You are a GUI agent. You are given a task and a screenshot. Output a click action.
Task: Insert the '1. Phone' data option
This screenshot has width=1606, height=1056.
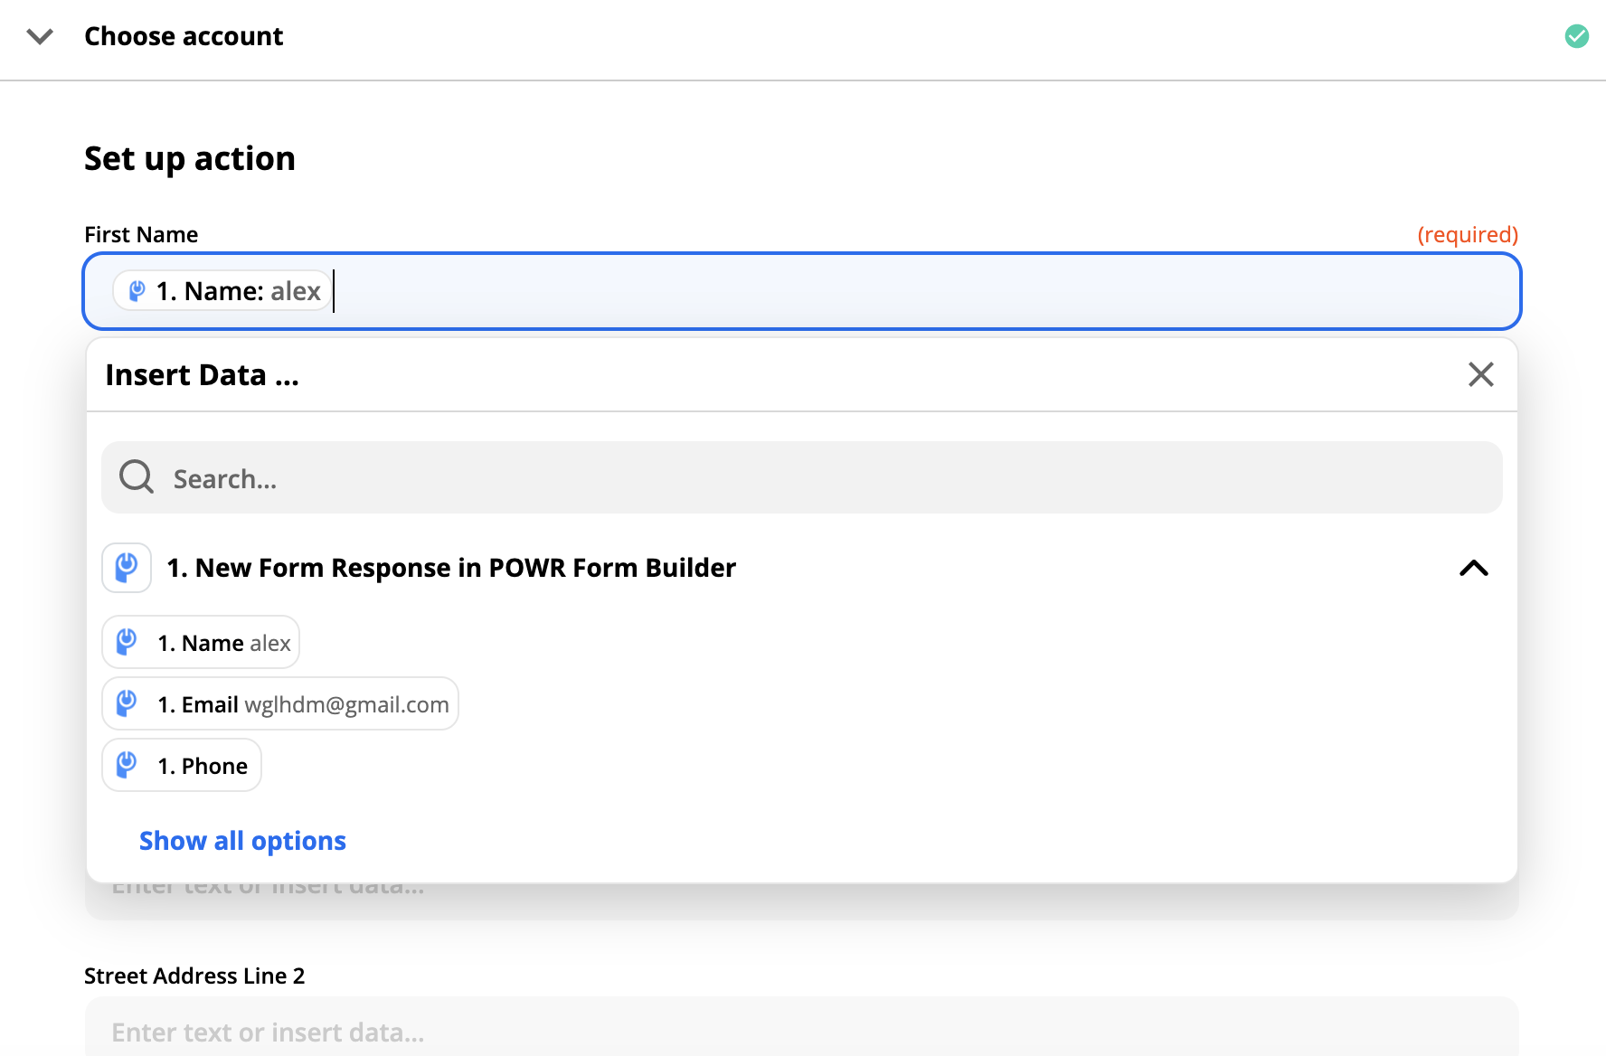click(x=182, y=766)
